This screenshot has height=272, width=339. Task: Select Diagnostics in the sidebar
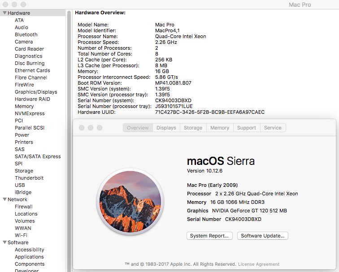tap(29, 56)
